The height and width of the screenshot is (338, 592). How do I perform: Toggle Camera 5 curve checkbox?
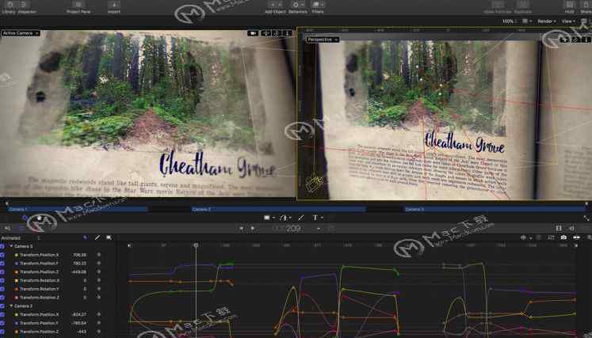pos(2,246)
